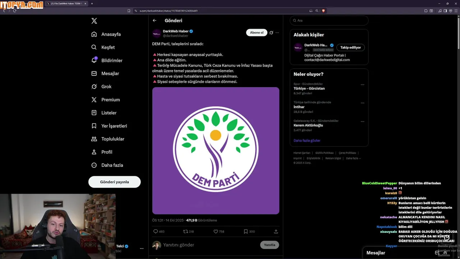Open Mesajlar envelope icon in sidebar
The height and width of the screenshot is (259, 460).
coord(94,73)
